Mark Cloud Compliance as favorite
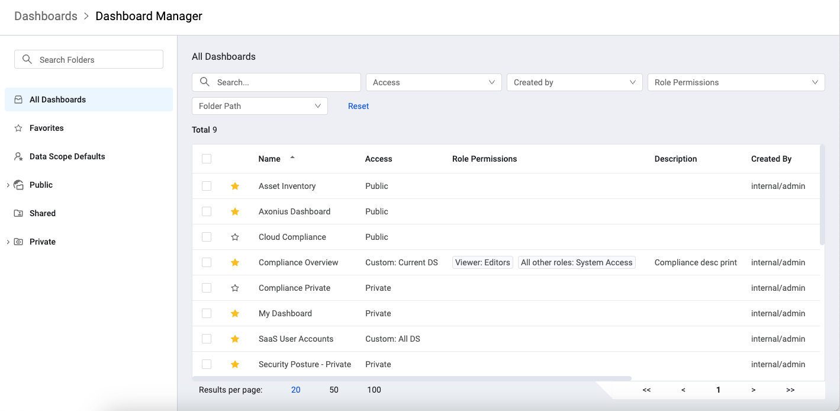 (x=235, y=237)
